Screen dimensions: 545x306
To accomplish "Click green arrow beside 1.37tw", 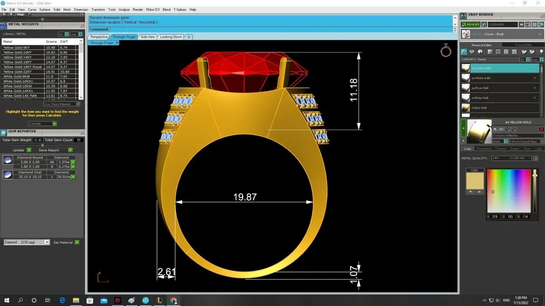I will coord(73,162).
